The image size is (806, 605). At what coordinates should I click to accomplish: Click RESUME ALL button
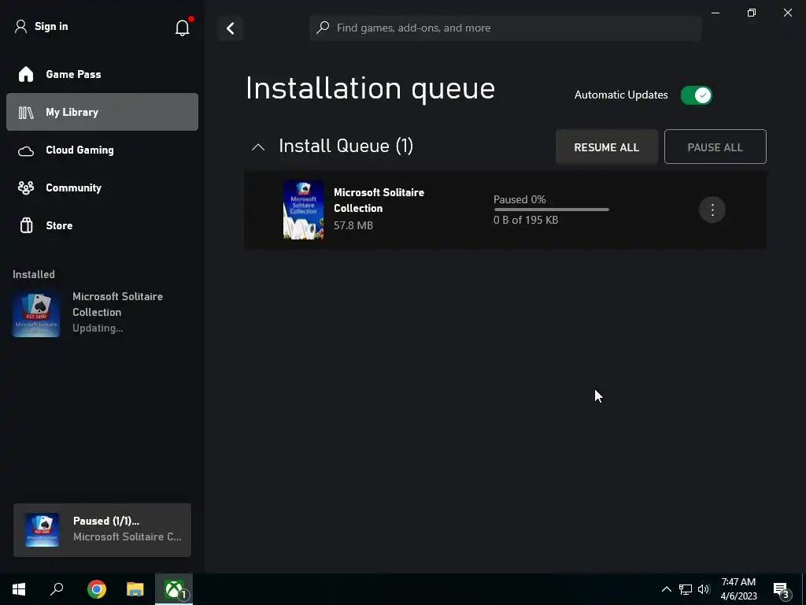pyautogui.click(x=607, y=147)
